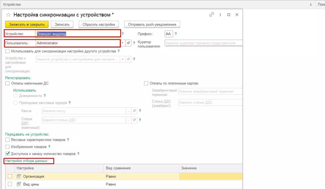Click sort arrow in background Устройство column
The width and height of the screenshot is (325, 189).
click(x=311, y=5)
